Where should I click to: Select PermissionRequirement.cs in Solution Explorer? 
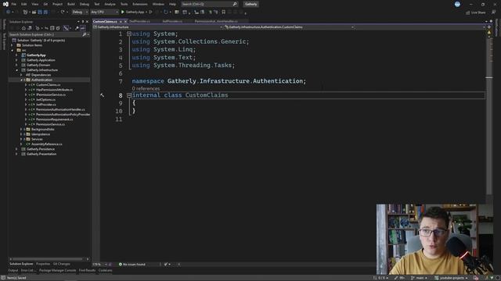pyautogui.click(x=54, y=119)
